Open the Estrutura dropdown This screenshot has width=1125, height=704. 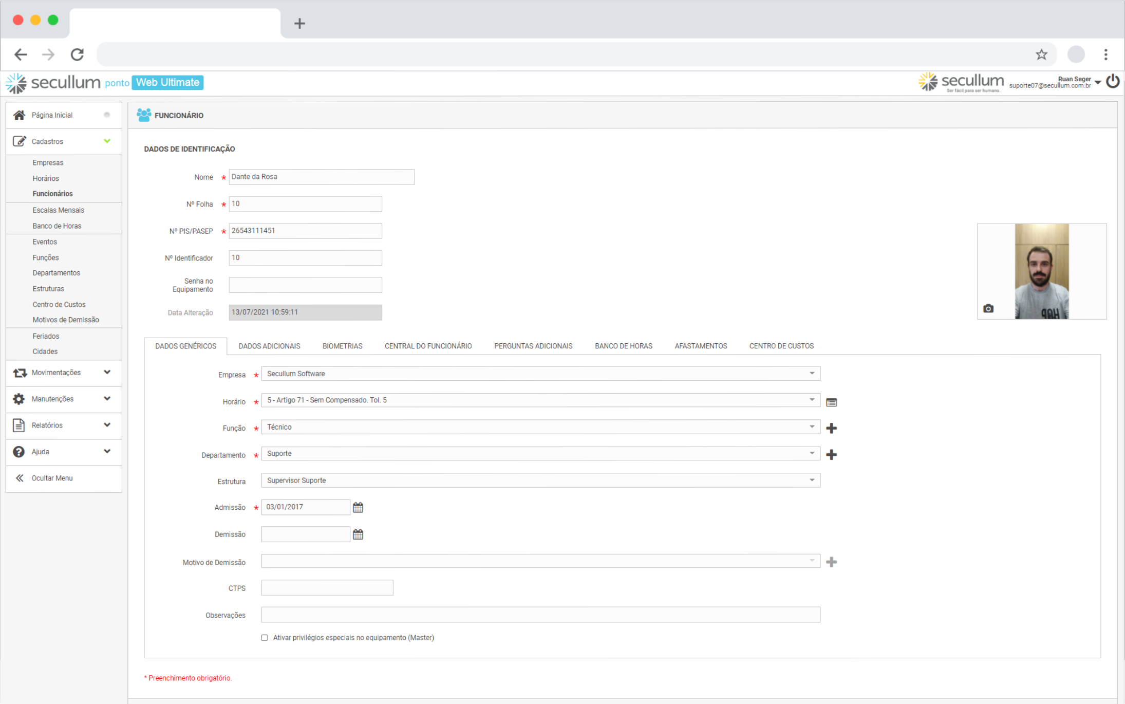click(x=540, y=480)
